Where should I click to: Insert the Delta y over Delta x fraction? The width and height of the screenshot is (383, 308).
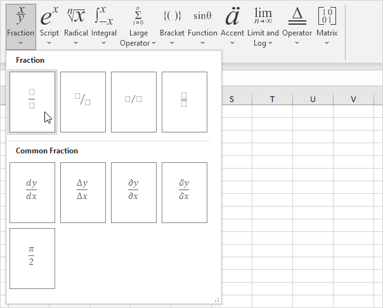tap(83, 192)
